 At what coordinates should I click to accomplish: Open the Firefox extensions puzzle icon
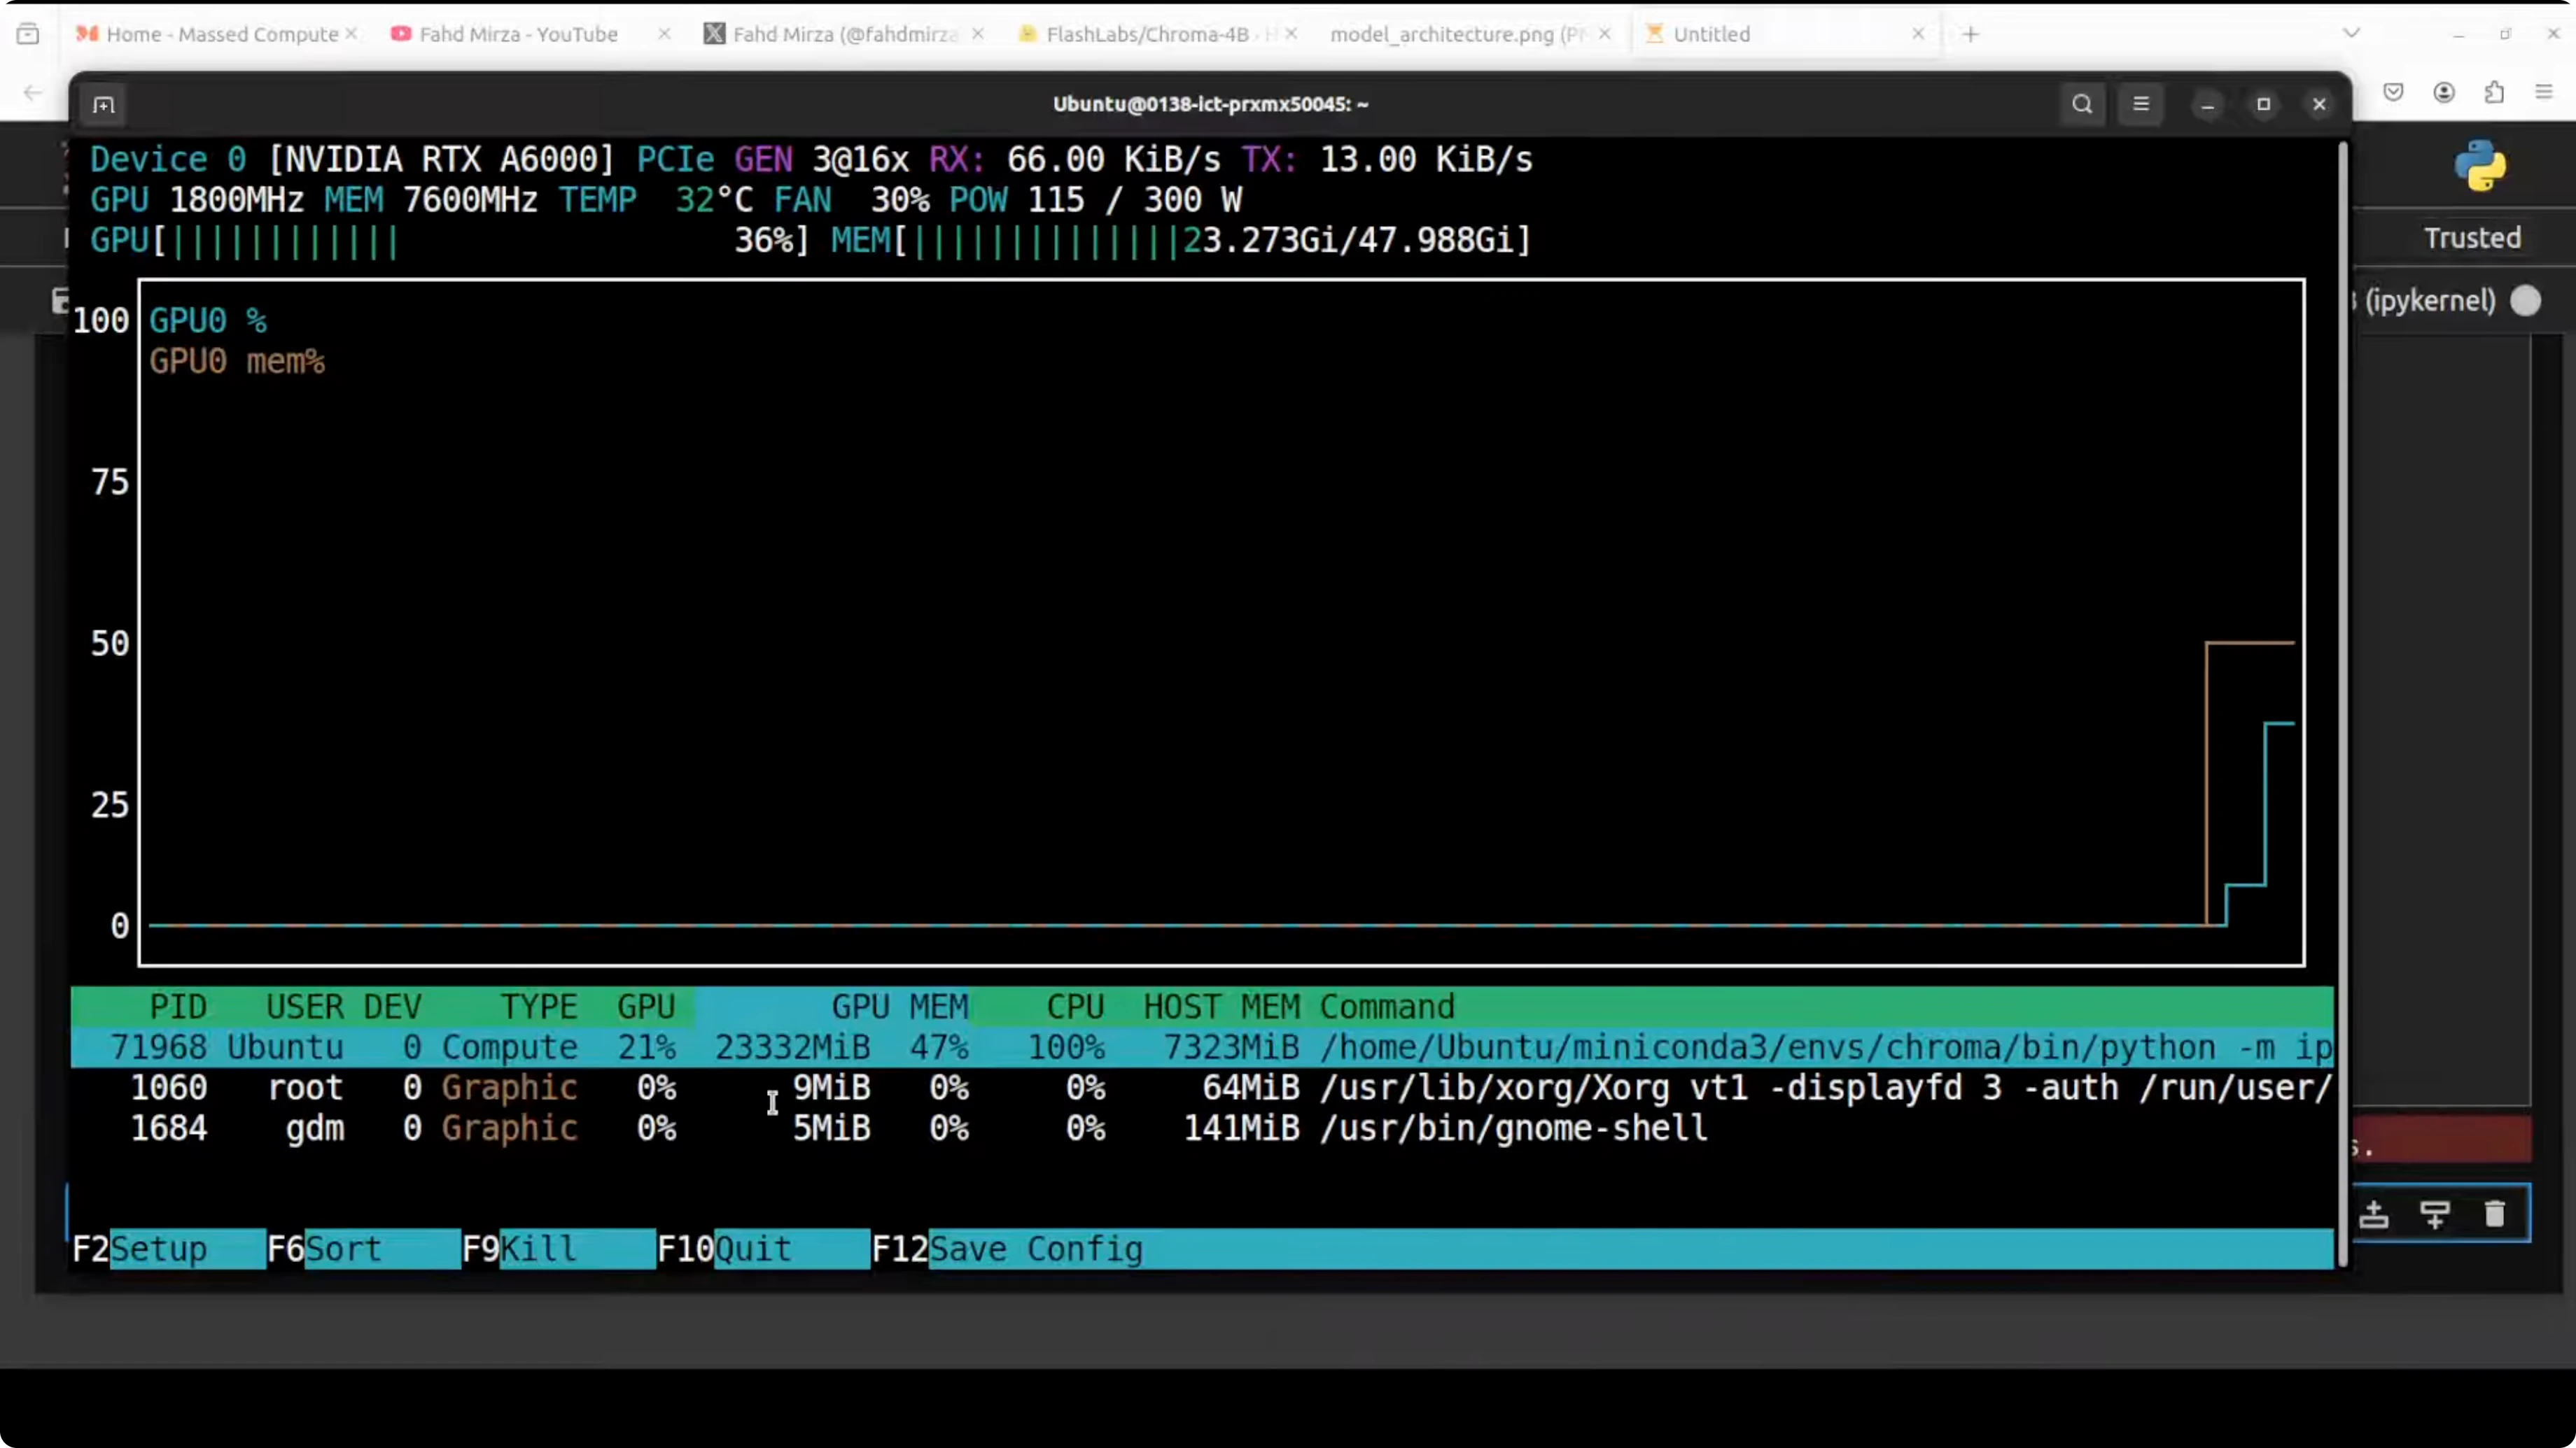click(x=2494, y=92)
